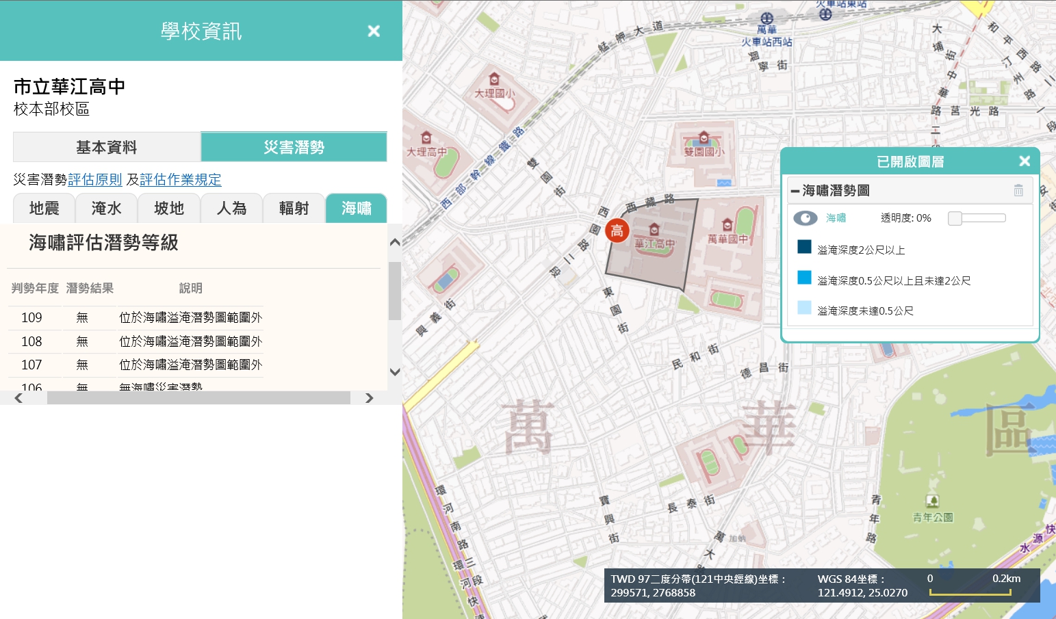Viewport: 1056px width, 619px height.
Task: Click the vertical scrollbar down arrow
Action: (x=395, y=371)
